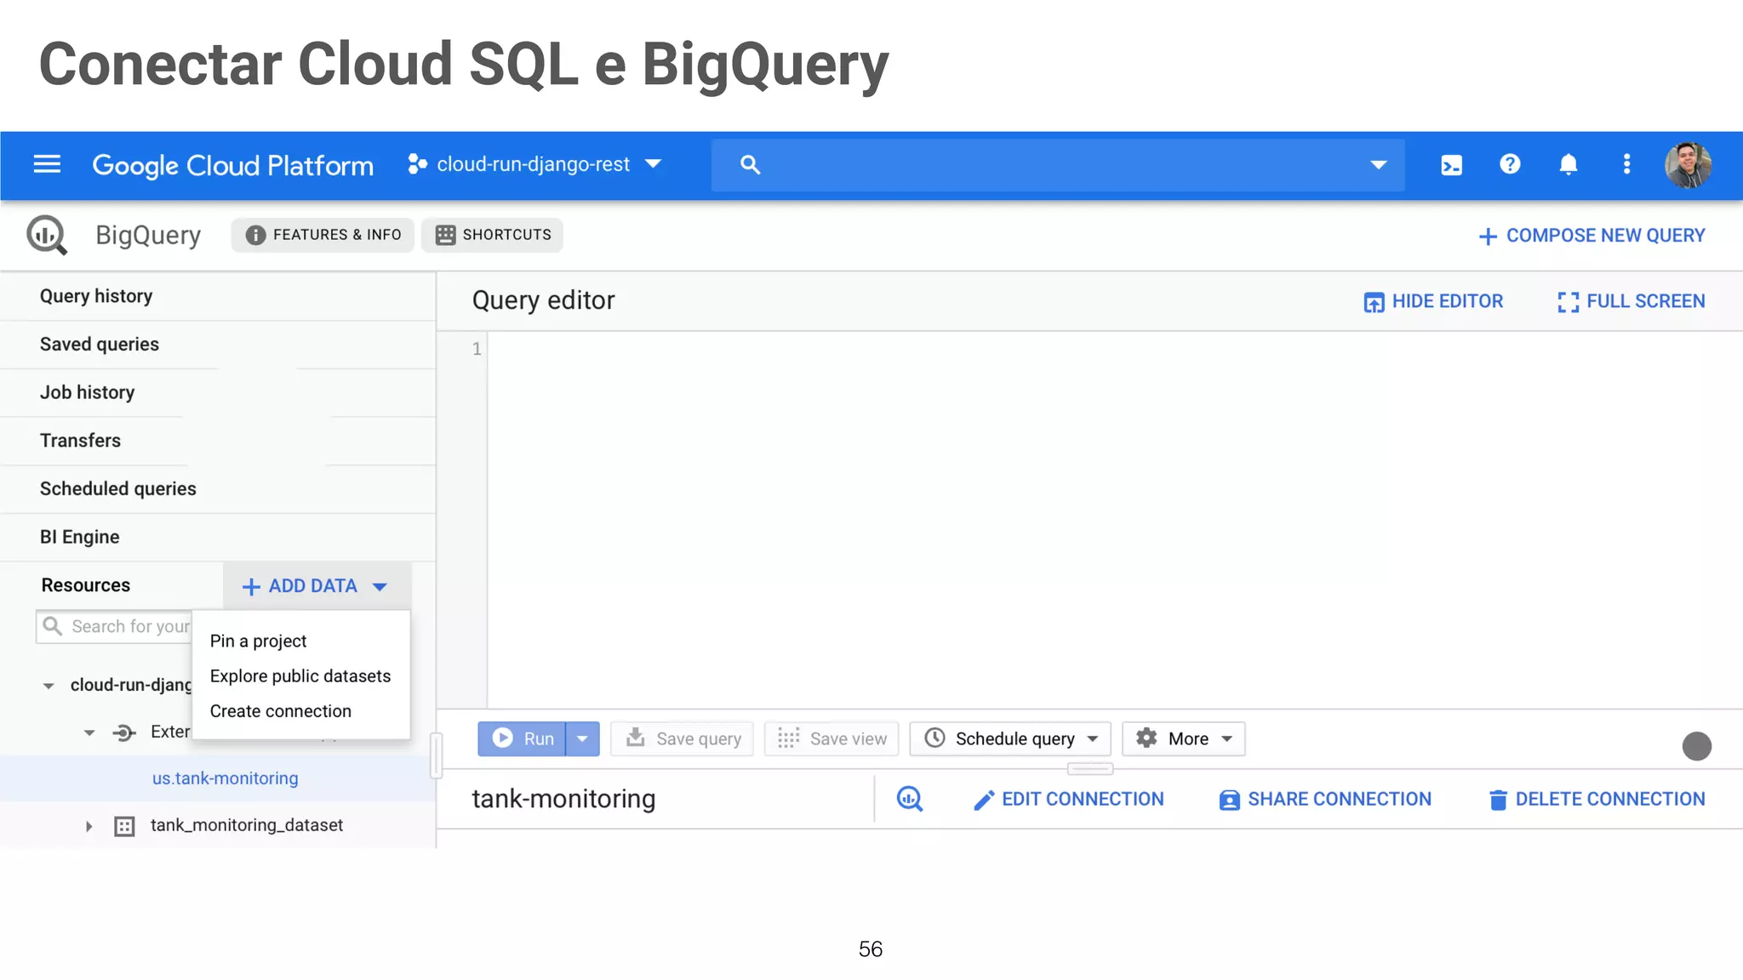Open the More settings dropdown
This screenshot has width=1743, height=980.
click(x=1184, y=738)
